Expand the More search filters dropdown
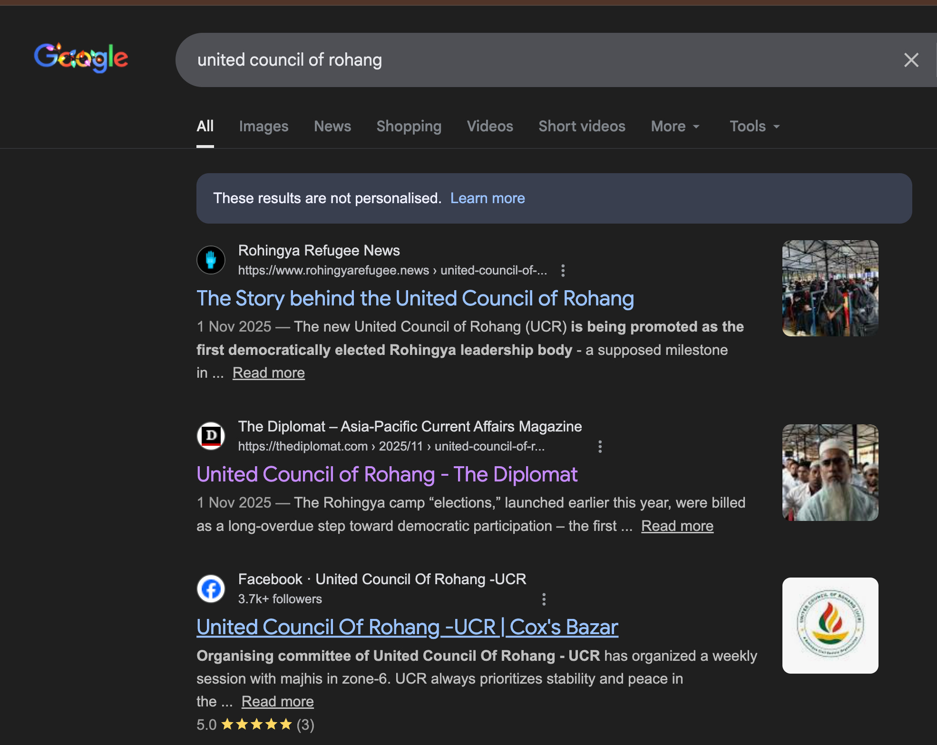 point(674,127)
